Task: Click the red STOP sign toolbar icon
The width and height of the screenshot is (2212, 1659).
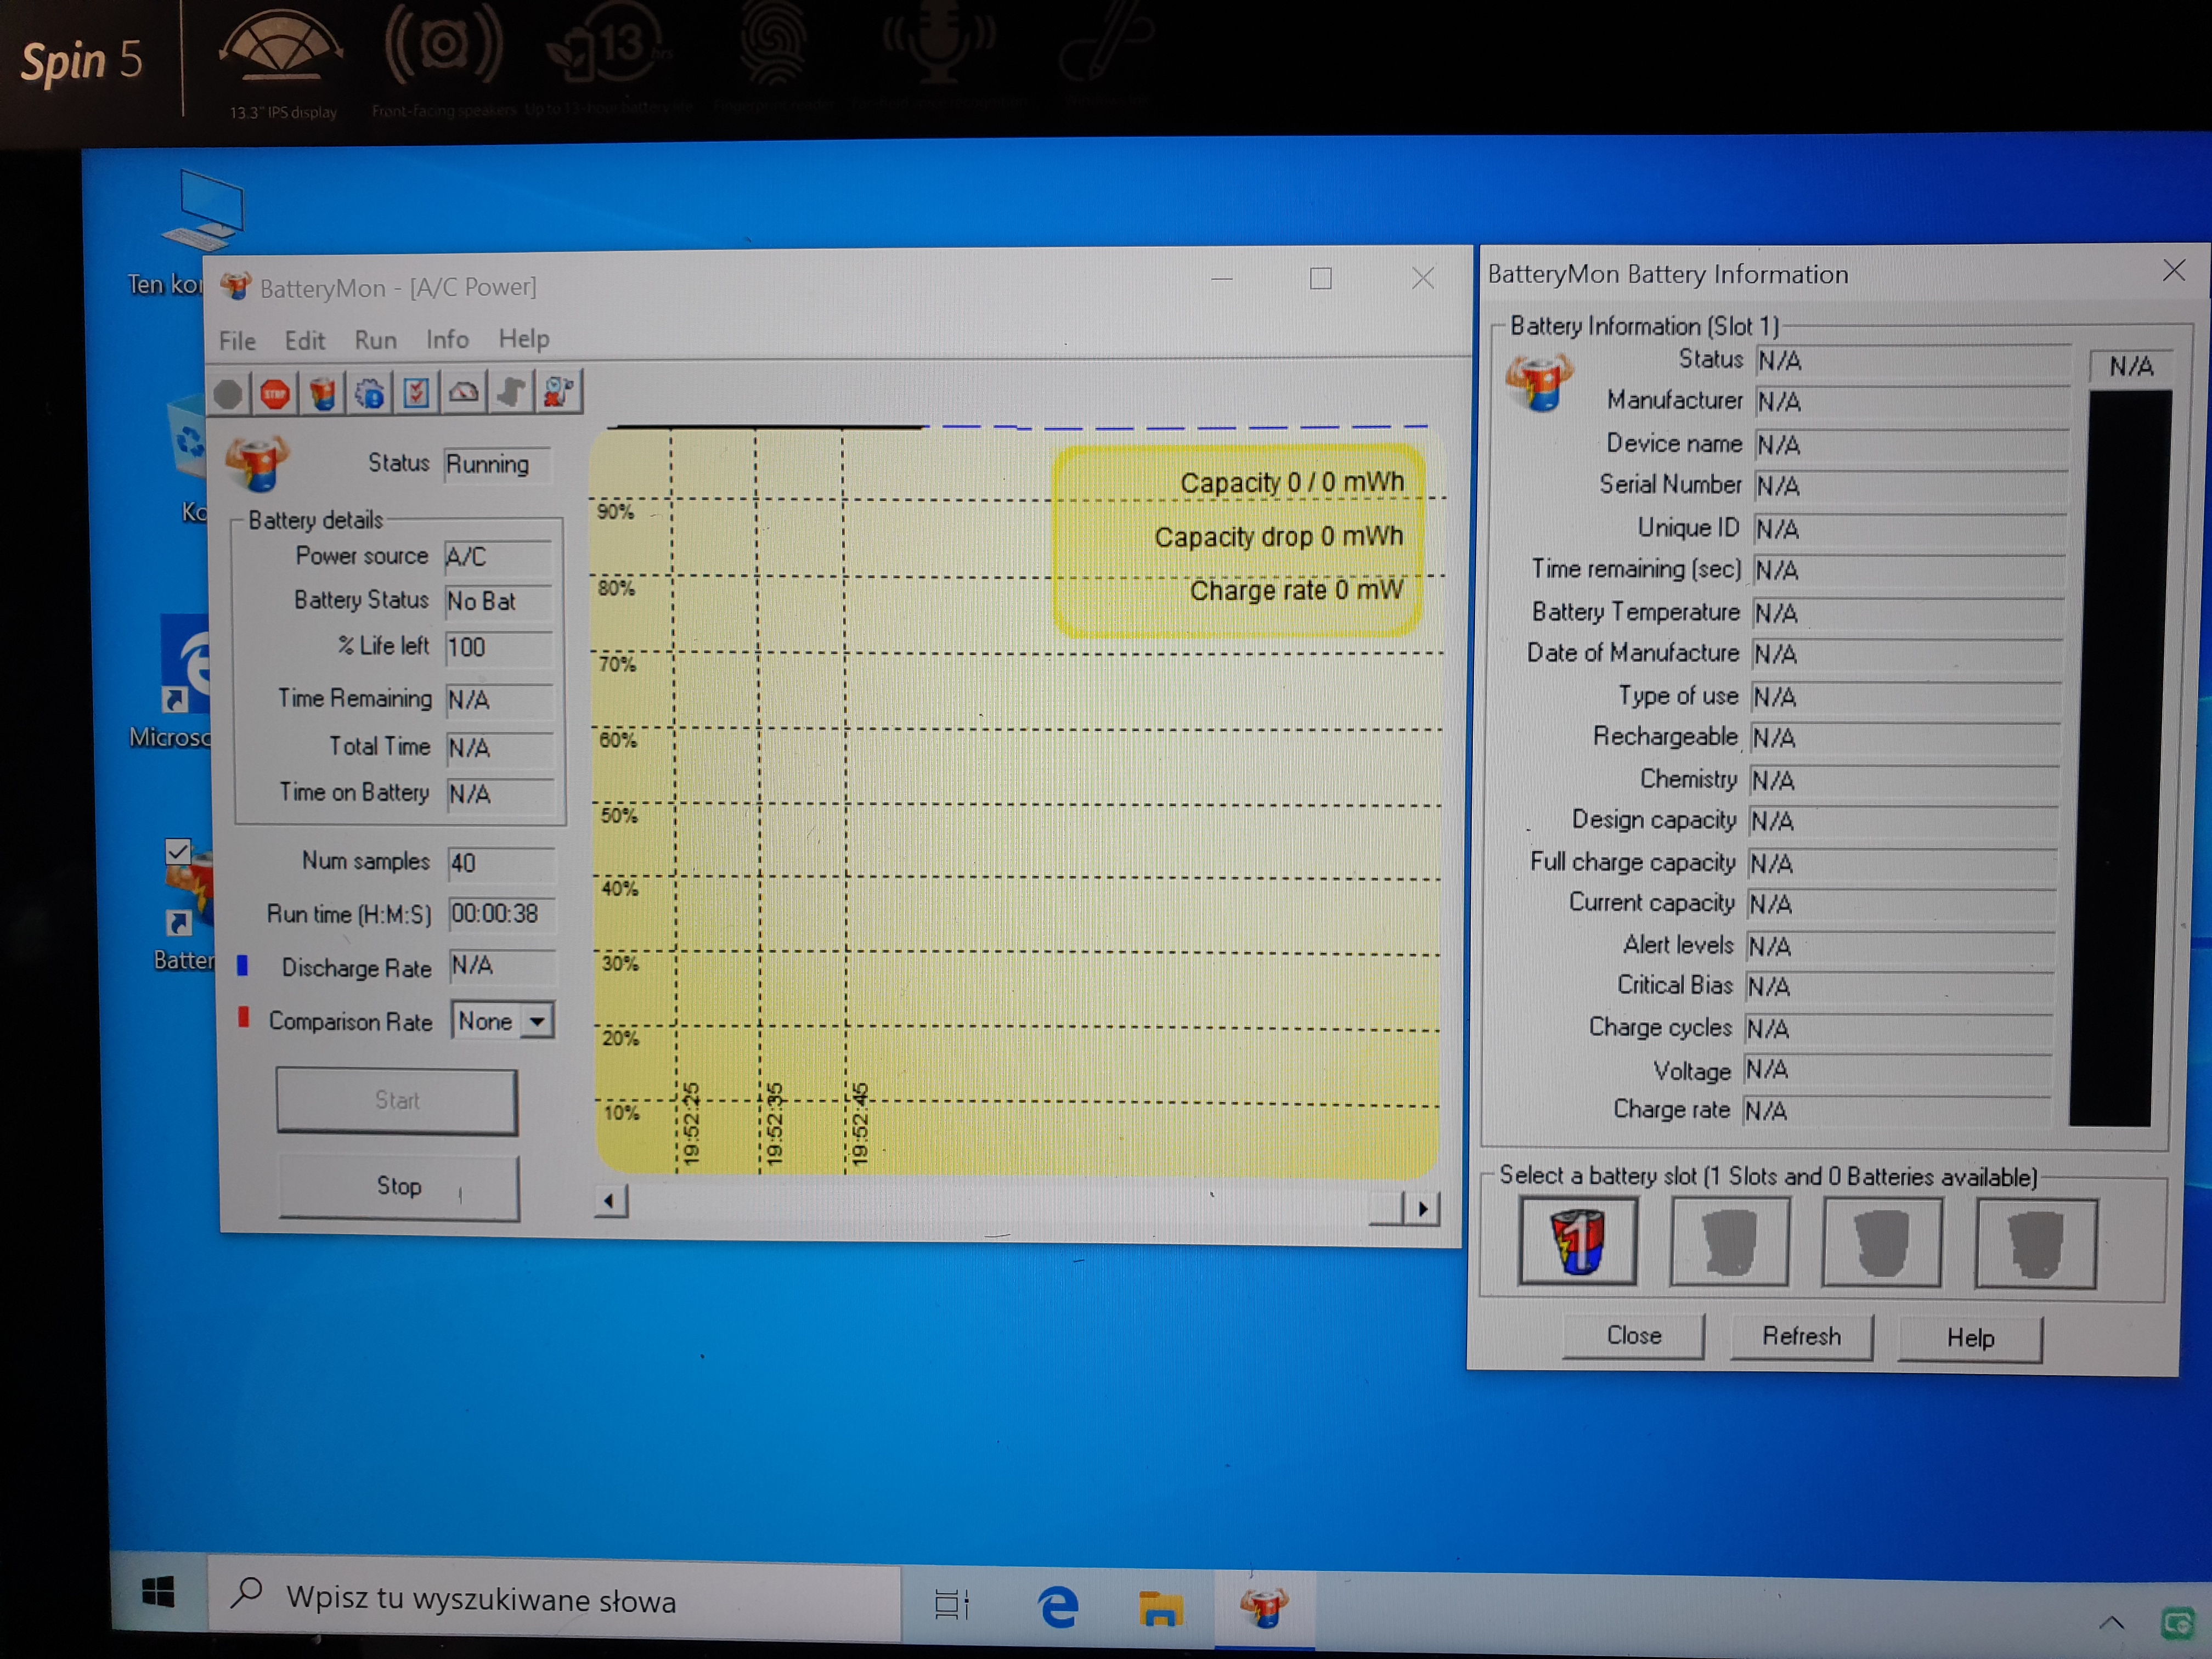Action: tap(275, 394)
